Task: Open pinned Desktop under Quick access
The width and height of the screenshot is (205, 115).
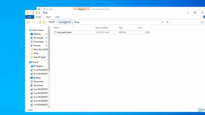Action: (37, 34)
